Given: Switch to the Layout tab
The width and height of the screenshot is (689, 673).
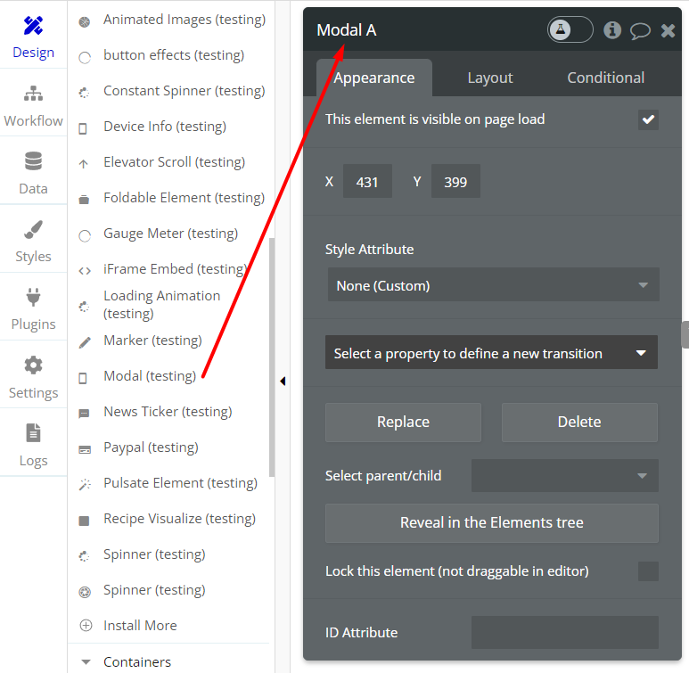Looking at the screenshot, I should click(490, 78).
